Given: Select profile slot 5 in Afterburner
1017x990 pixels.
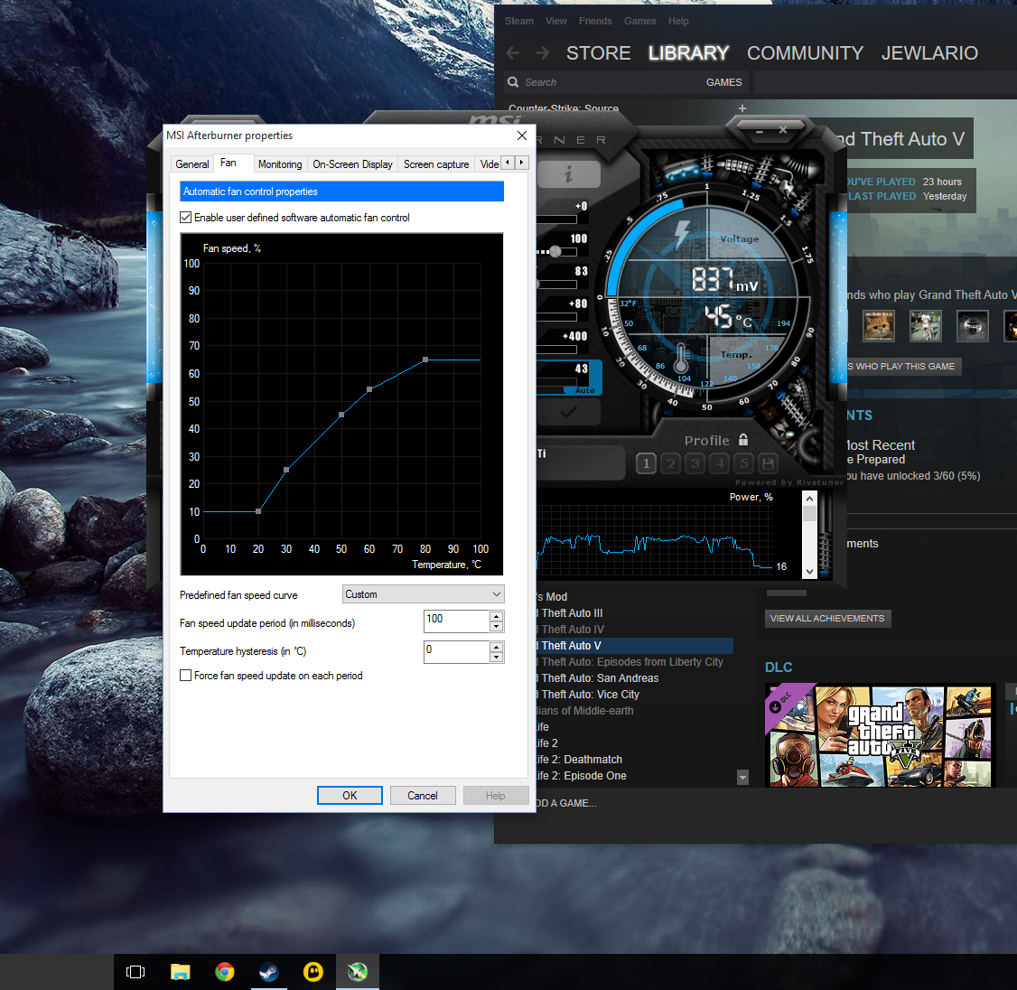Looking at the screenshot, I should tap(744, 463).
